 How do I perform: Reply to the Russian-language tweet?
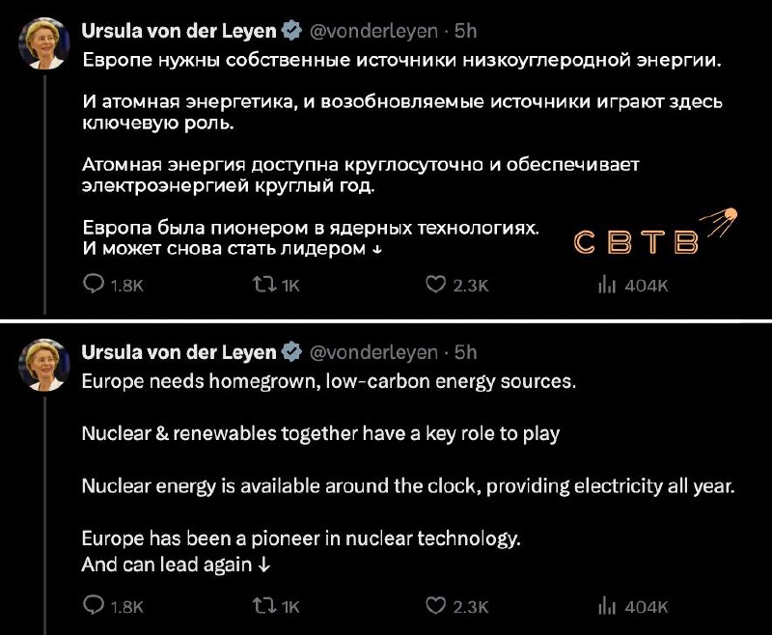[95, 285]
